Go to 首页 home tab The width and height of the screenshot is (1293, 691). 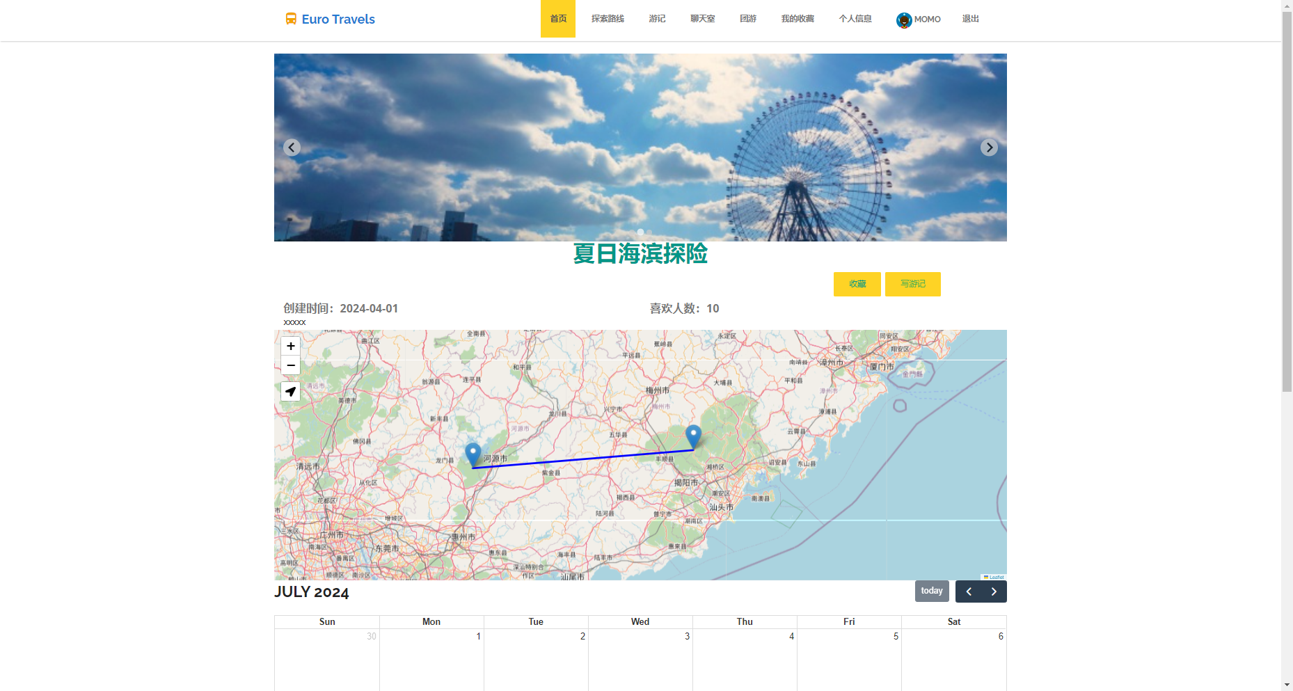pos(558,19)
